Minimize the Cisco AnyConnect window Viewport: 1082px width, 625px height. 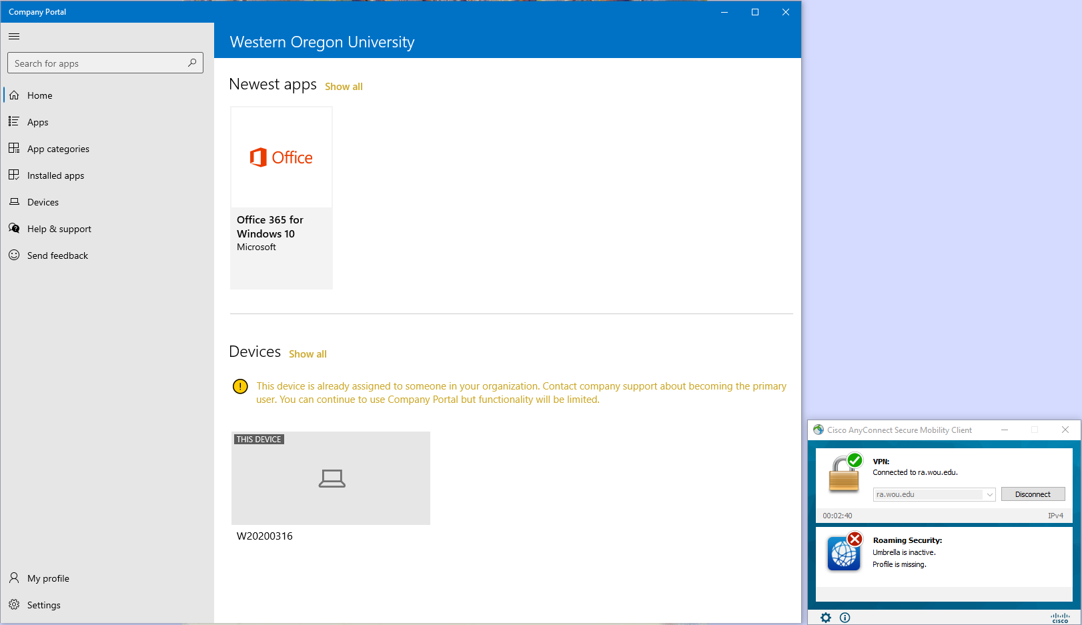click(x=1005, y=430)
